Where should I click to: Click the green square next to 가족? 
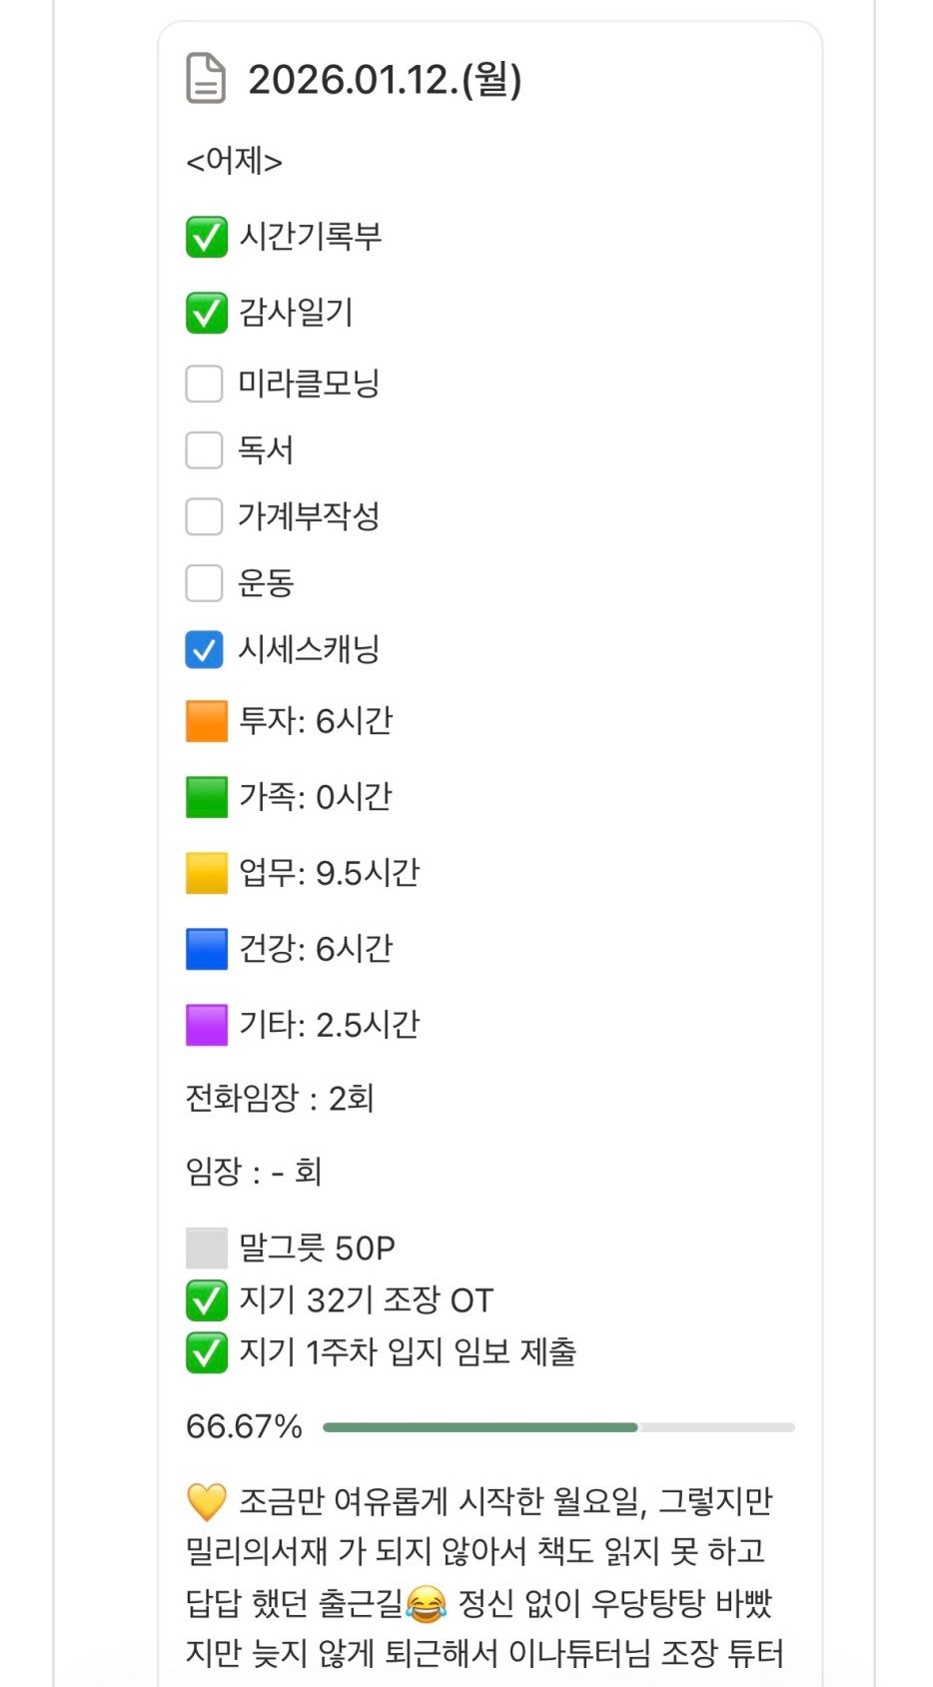pyautogui.click(x=207, y=797)
